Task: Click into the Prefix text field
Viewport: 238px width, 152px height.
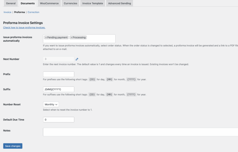Action: pyautogui.click(x=59, y=74)
